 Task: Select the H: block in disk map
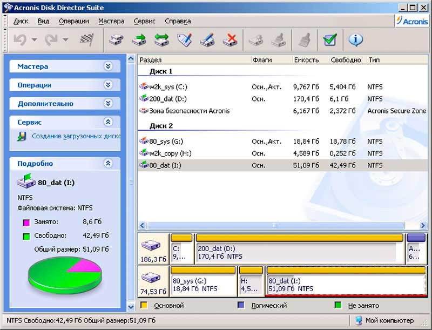click(251, 281)
